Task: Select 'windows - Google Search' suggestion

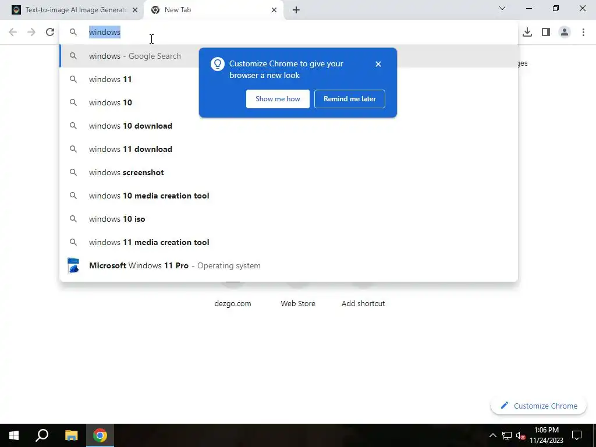Action: point(289,56)
